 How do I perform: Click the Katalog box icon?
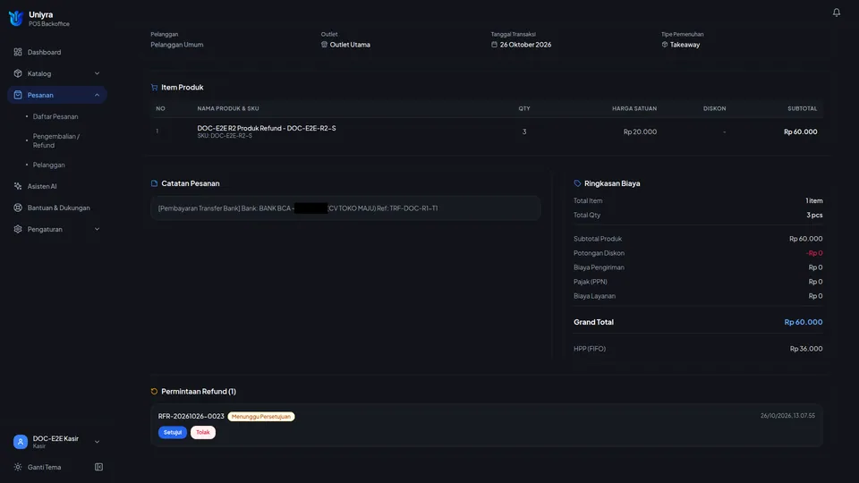pos(18,73)
